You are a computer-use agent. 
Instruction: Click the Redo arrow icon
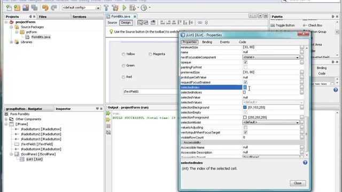(53, 8)
